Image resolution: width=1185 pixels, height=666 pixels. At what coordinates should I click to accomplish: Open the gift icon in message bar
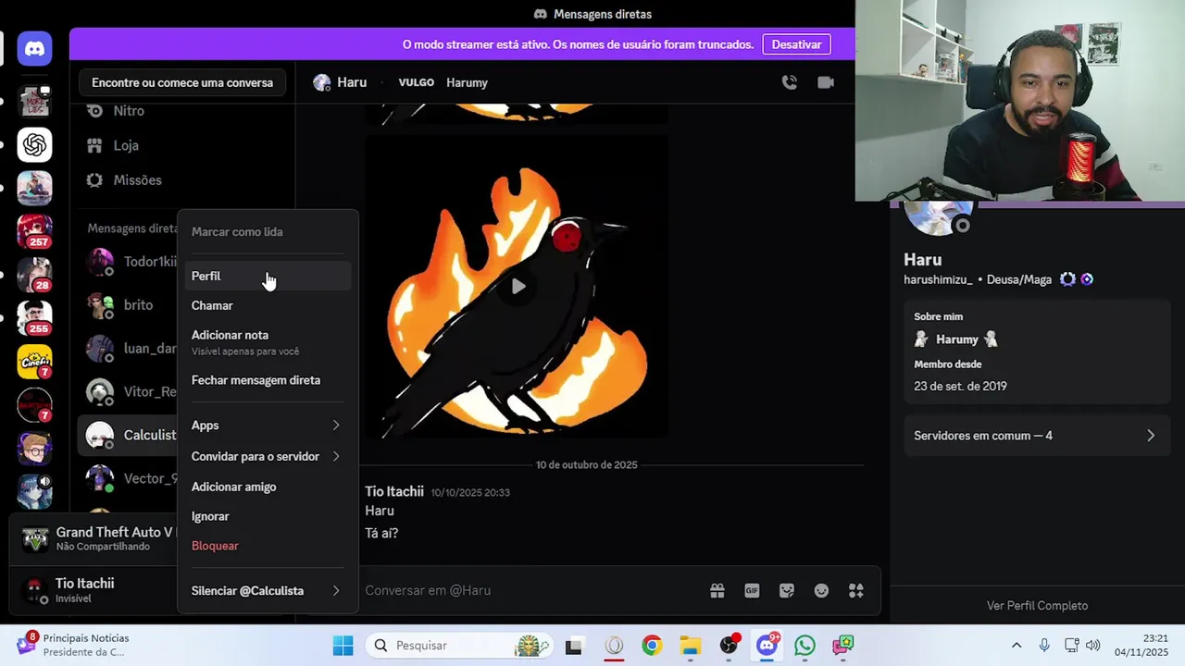pos(717,590)
